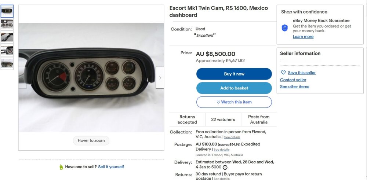Select the first dashboard thumbnail
The image size is (367, 180).
[x=7, y=11]
